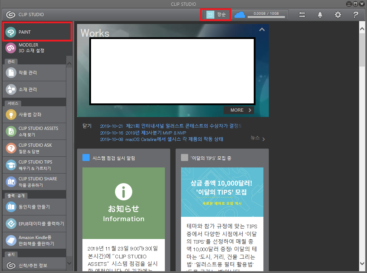367x273 pixels.
Task: Click blue square beside 시스템 점검 알림
Action: click(x=86, y=157)
